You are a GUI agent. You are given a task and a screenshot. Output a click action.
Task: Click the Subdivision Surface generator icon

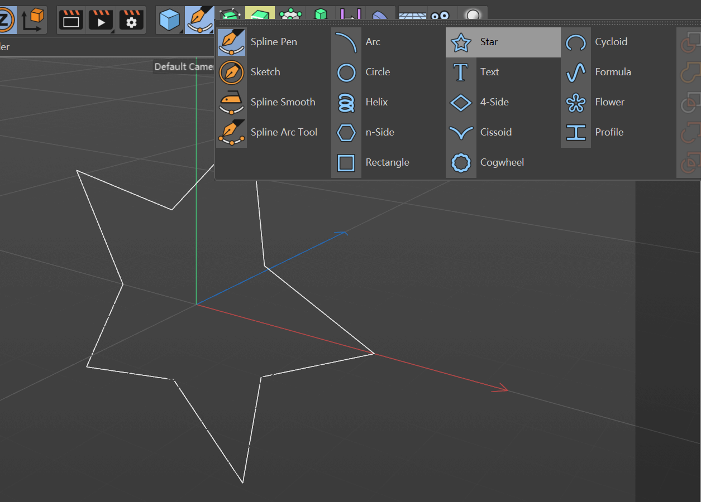[x=230, y=13]
